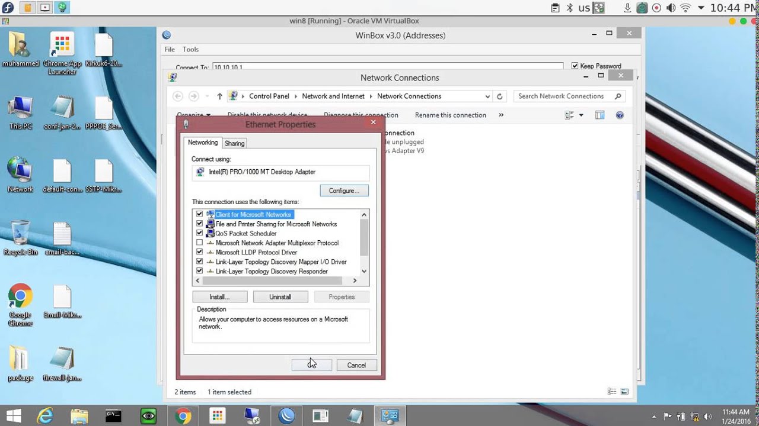Show more toolbar commands chevron

coord(501,115)
